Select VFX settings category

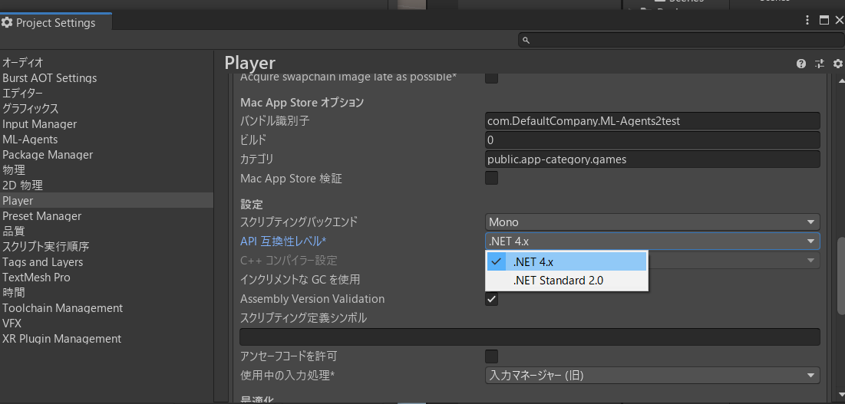click(107, 324)
